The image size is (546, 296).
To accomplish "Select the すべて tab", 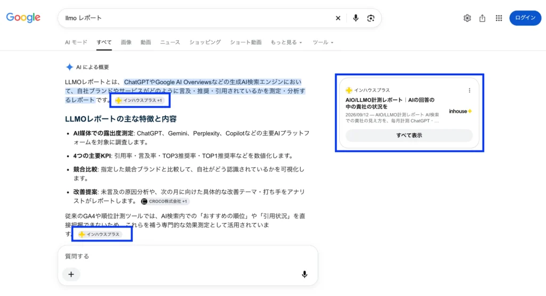I will coord(104,42).
